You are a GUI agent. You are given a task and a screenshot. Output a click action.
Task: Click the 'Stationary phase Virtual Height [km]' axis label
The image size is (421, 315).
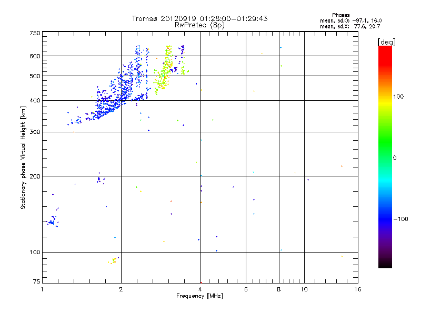coord(23,157)
